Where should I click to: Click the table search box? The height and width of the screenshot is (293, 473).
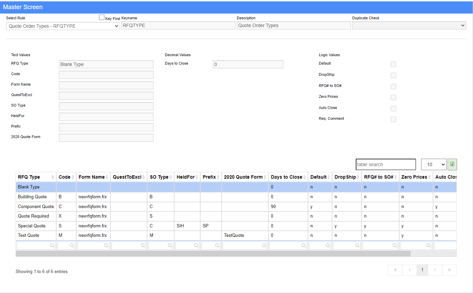point(386,164)
